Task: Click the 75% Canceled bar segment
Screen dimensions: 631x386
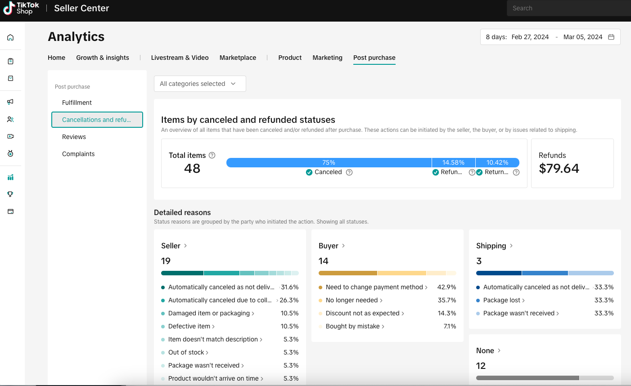Action: (329, 162)
